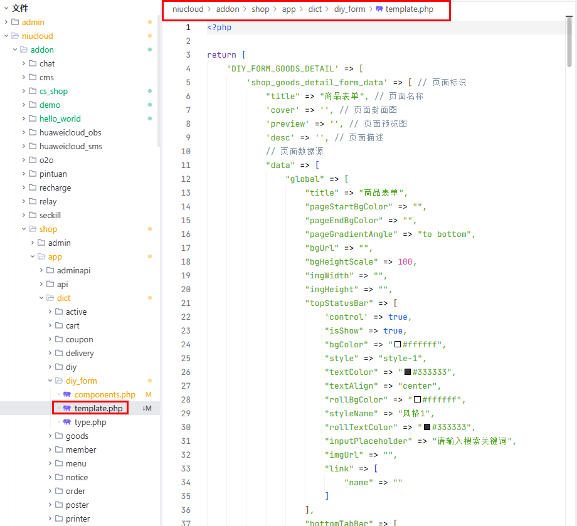577x526 pixels.
Task: Click the folder icon next to pintuan
Action: click(33, 174)
